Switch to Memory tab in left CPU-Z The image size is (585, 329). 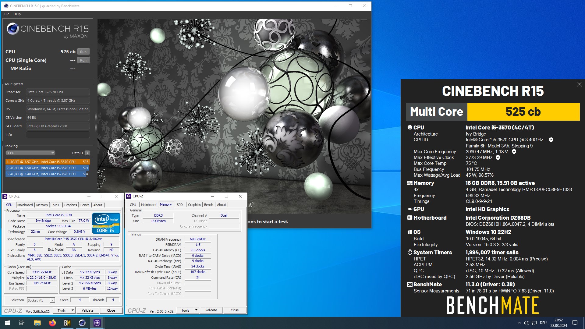[x=42, y=205]
